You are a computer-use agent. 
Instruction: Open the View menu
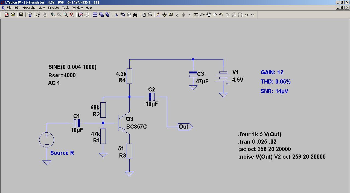(x=42, y=8)
